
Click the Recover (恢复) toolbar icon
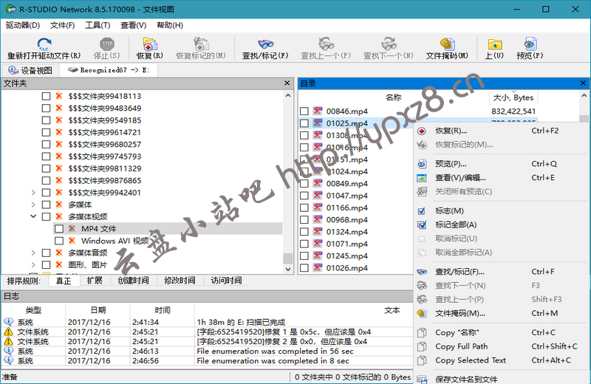150,44
